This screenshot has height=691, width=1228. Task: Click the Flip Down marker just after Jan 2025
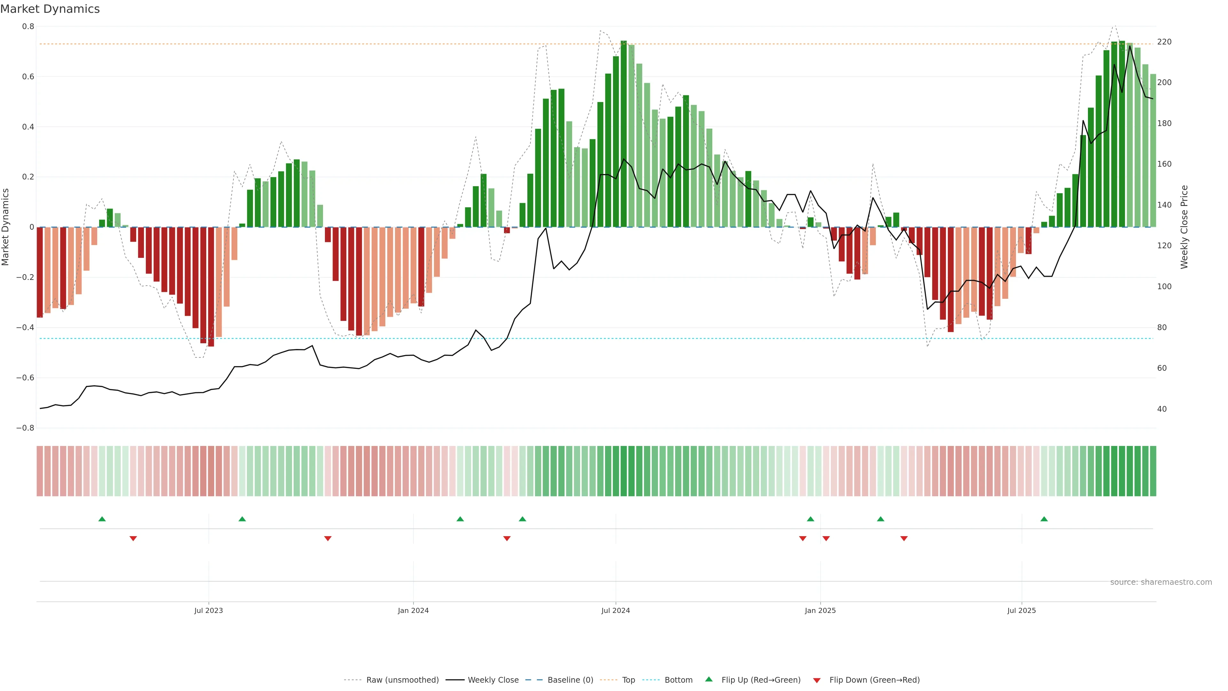pos(826,538)
